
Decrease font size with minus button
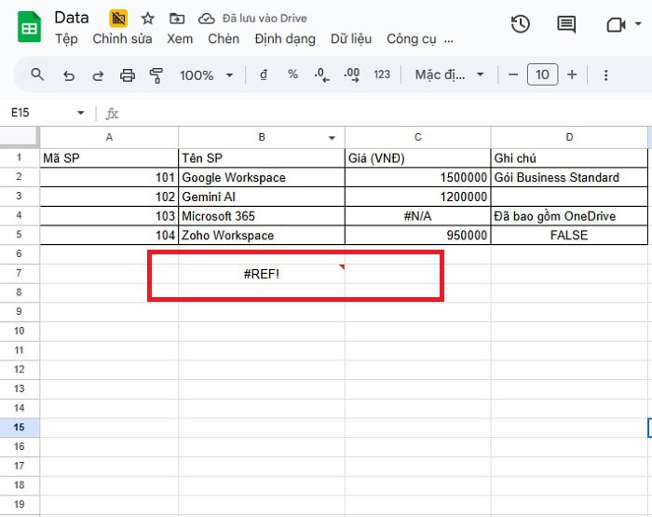pos(511,75)
